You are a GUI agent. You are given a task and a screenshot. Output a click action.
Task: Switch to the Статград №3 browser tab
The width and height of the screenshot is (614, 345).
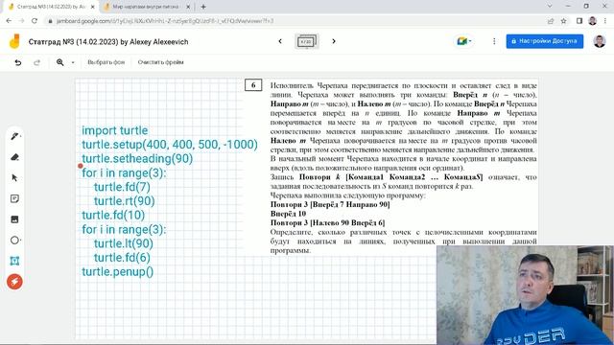50,7
